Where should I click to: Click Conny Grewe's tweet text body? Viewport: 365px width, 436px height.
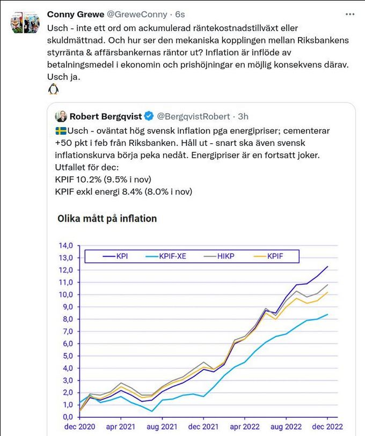point(193,53)
